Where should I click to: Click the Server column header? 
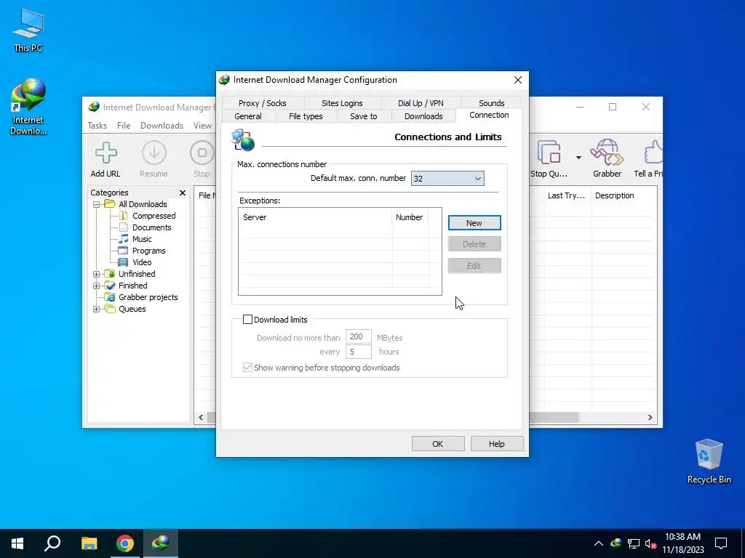point(316,217)
